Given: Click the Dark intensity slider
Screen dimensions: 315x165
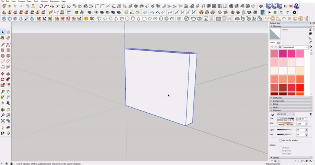Looking at the screenshot, I should click(x=285, y=134).
